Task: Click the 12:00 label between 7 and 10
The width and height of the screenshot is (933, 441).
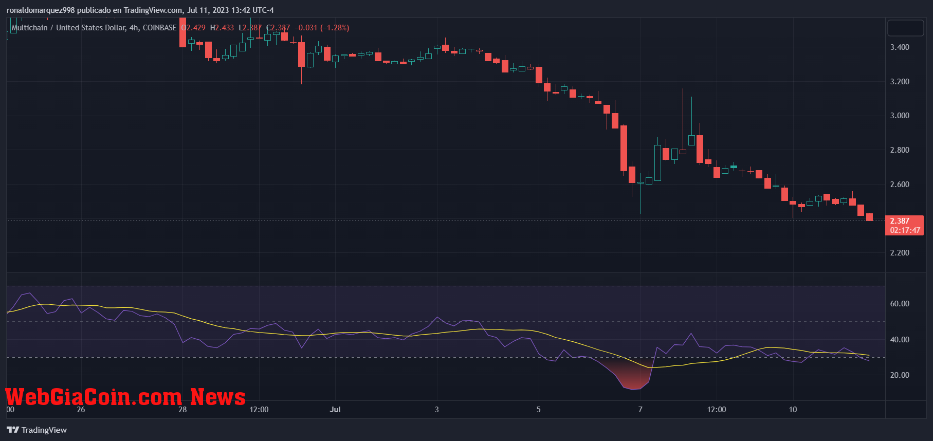Action: point(717,410)
